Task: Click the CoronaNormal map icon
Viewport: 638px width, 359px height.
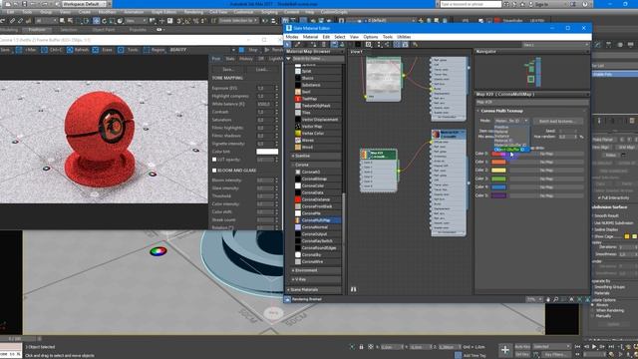Action: click(298, 227)
